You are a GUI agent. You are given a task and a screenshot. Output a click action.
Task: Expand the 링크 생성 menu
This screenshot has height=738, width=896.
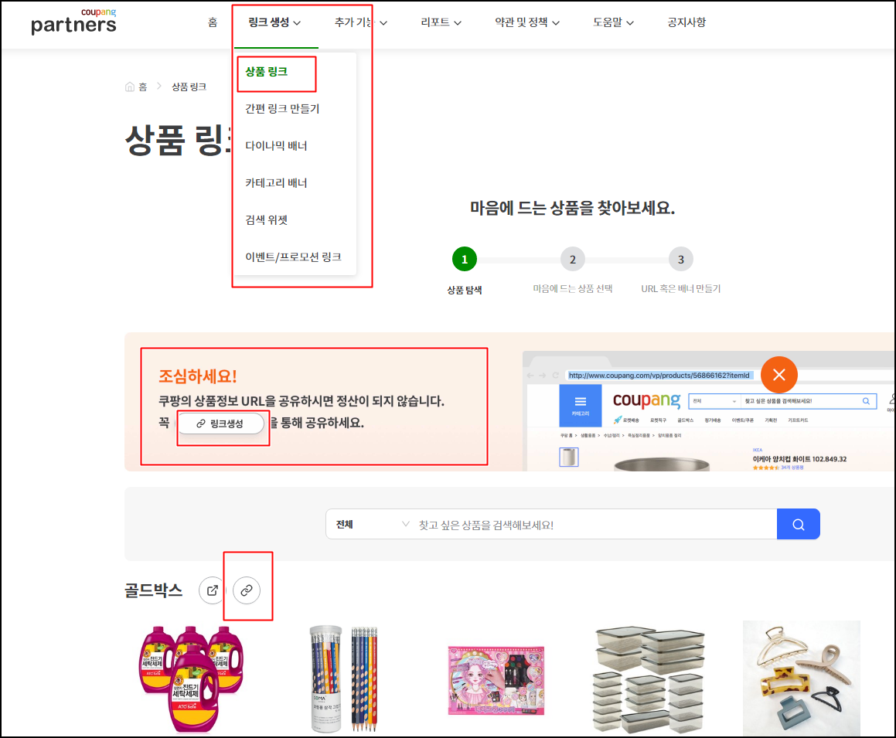coord(275,22)
